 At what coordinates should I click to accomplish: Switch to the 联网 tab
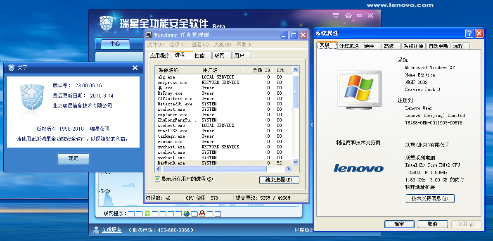coord(222,56)
